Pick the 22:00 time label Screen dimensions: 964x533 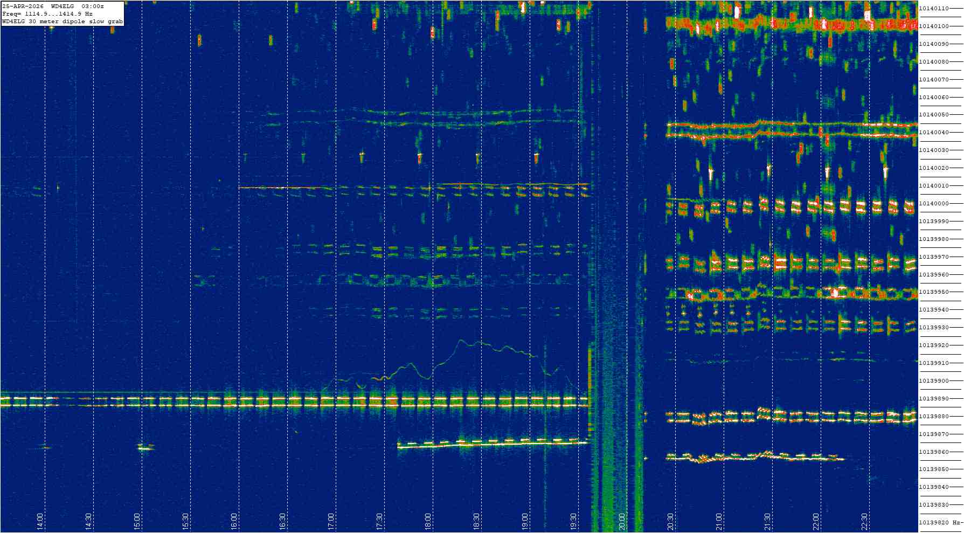(816, 521)
